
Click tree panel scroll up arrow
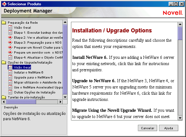click(x=65, y=22)
